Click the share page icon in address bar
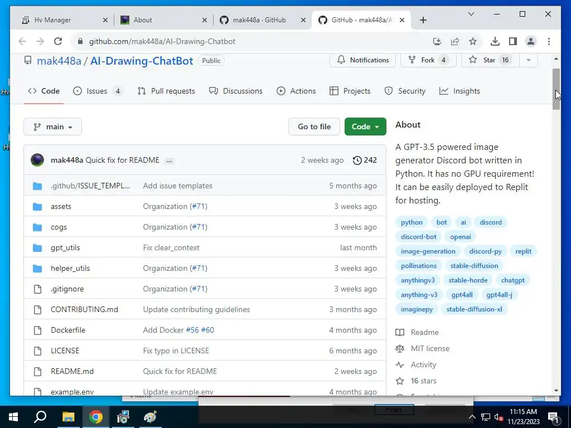 455,41
